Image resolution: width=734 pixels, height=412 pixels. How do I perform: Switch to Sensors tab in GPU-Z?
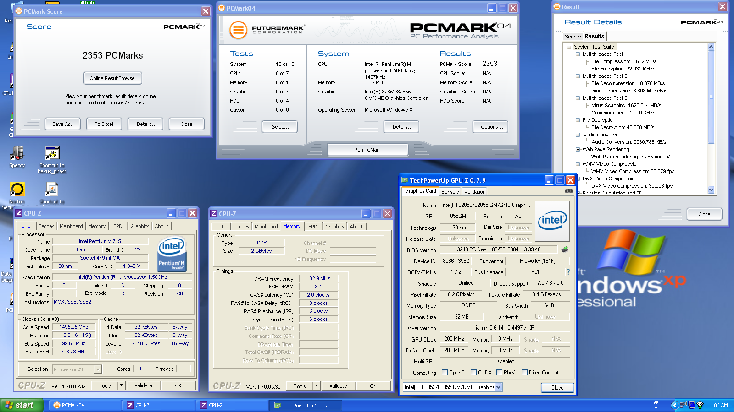coord(450,192)
